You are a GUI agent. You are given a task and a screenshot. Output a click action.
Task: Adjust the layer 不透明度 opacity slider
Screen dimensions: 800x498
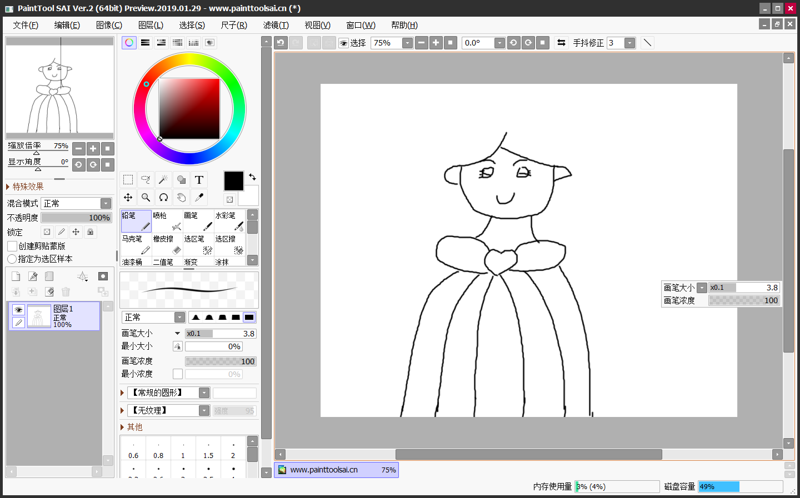point(77,218)
